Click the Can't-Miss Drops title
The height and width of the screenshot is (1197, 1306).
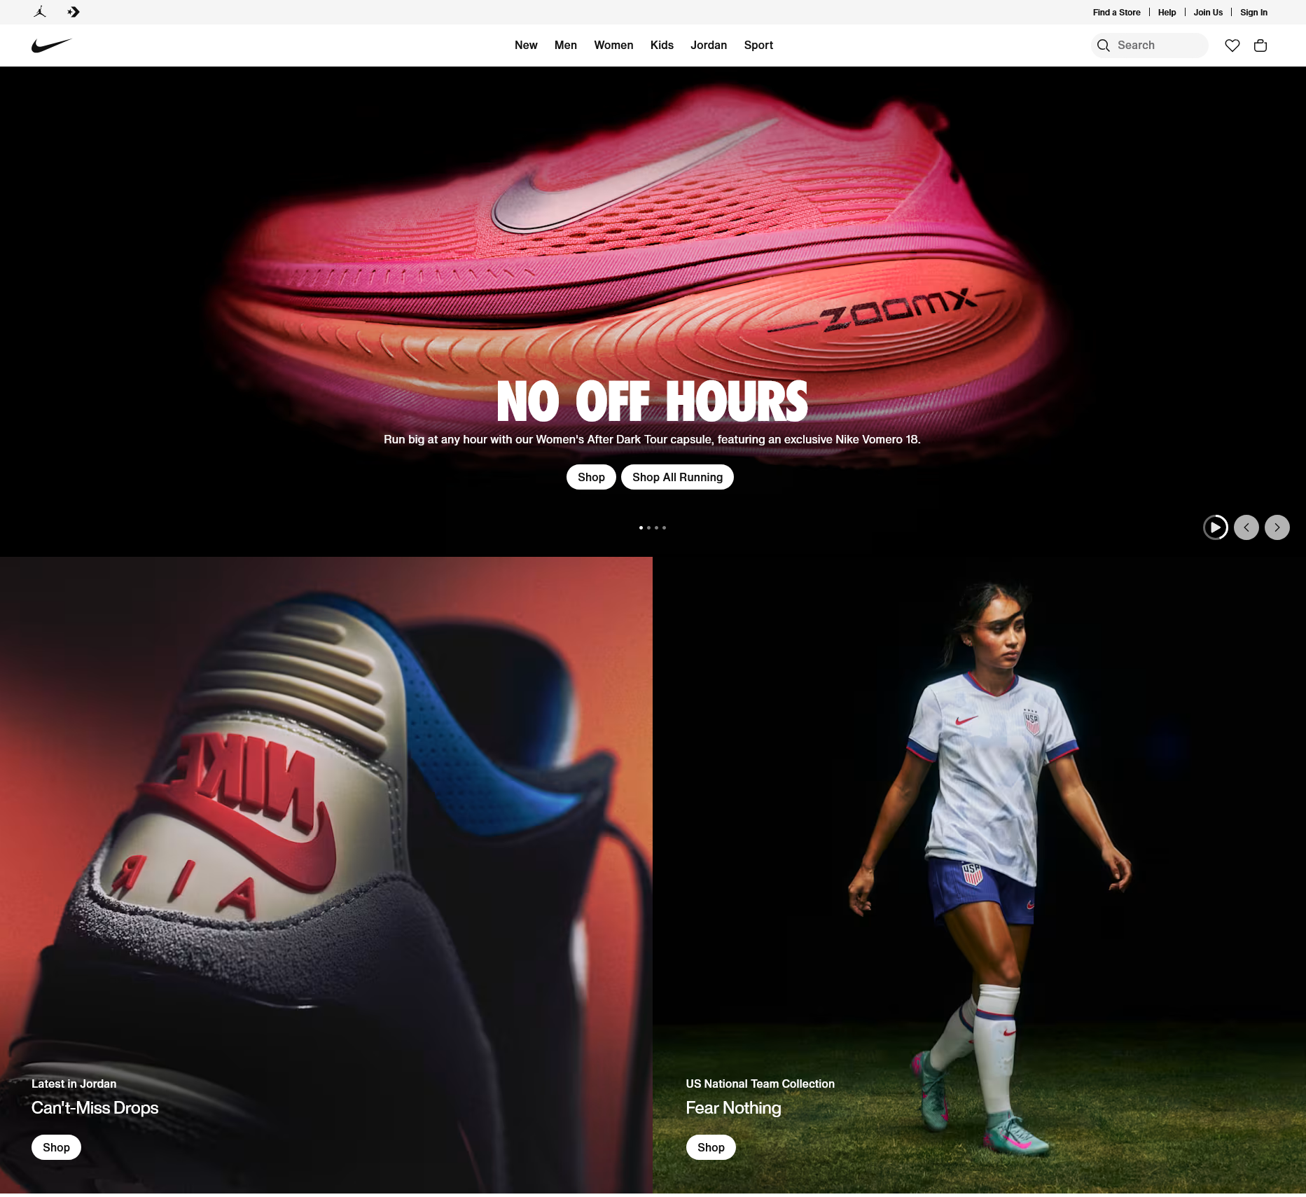tap(95, 1108)
